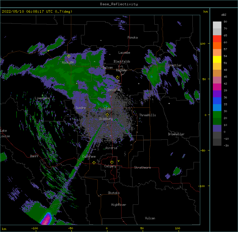The width and height of the screenshot is (238, 232).
Task: Click the Vulcan city label
Action: (x=150, y=218)
